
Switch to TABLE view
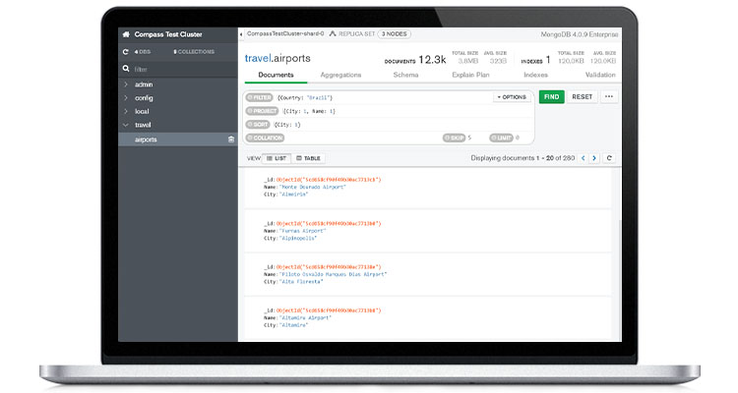click(308, 158)
